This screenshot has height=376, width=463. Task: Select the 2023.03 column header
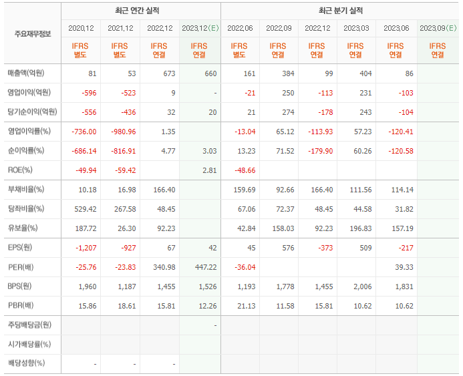pos(356,28)
